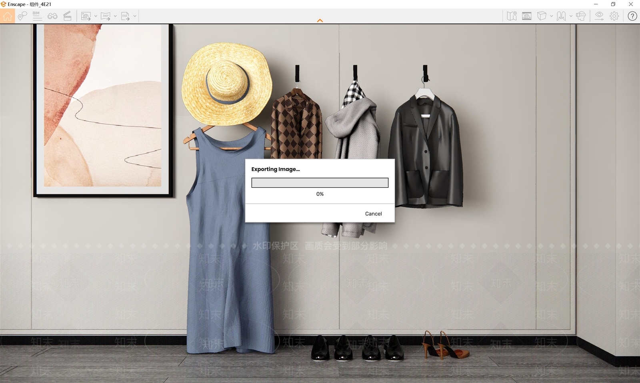
Task: Close the Enscape window
Action: [x=631, y=4]
